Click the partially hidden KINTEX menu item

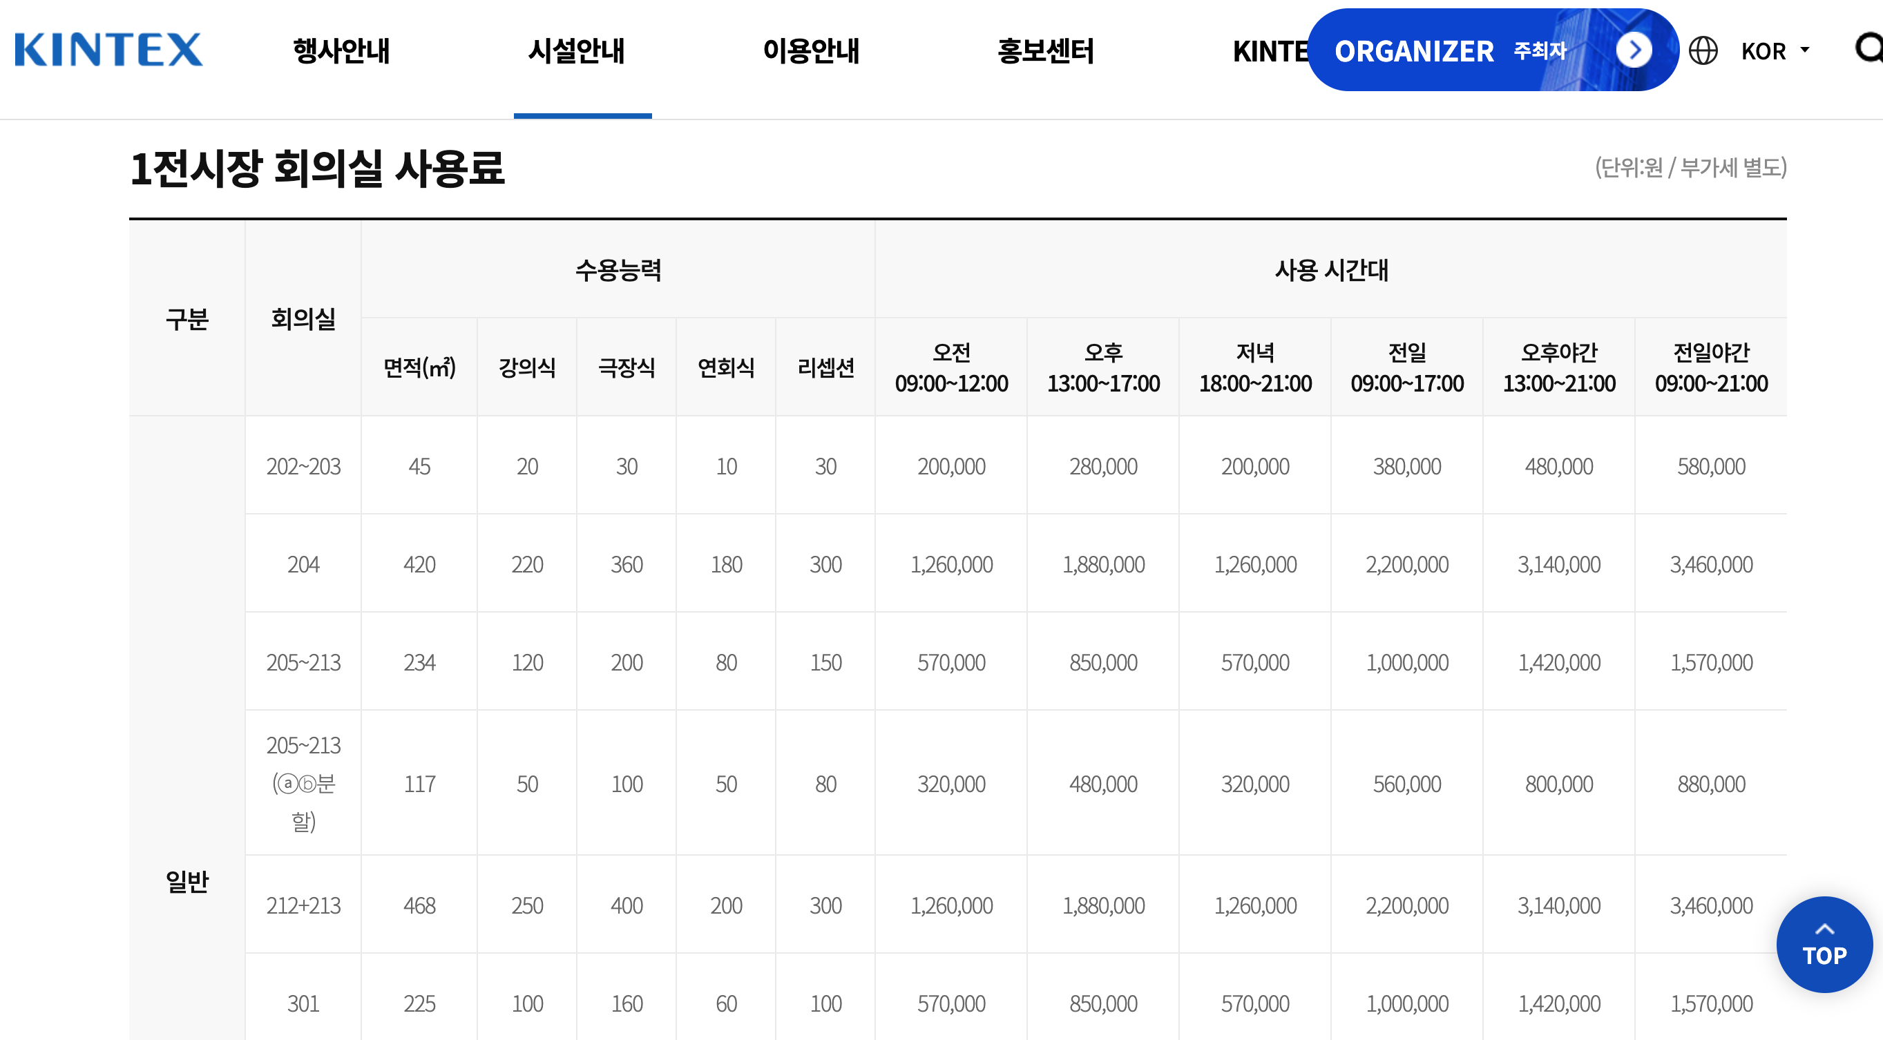1268,51
